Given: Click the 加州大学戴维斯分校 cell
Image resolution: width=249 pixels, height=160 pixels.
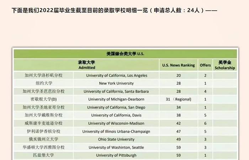Looking at the screenshot, I should (44, 115).
